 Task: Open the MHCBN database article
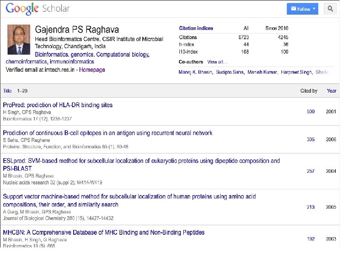[x=104, y=232]
